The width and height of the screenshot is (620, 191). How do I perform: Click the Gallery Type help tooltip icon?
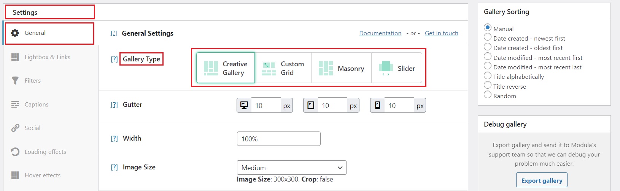(114, 59)
